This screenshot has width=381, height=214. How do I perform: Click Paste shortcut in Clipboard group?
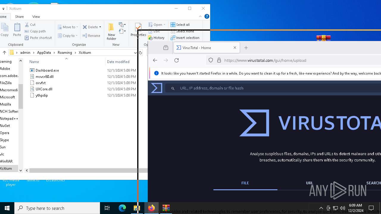(x=38, y=38)
